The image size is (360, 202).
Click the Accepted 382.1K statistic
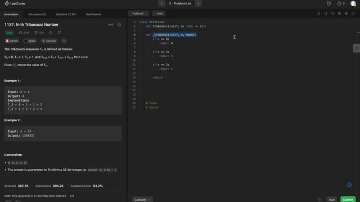[16, 186]
